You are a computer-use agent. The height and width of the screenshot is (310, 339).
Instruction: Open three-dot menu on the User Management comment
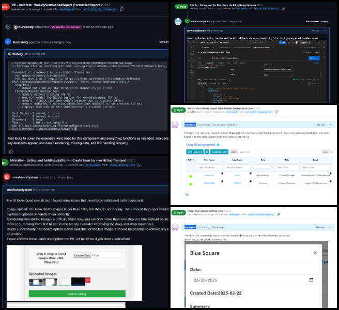point(330,125)
